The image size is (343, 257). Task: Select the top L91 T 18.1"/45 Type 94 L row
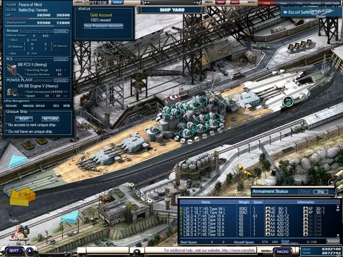click(258, 209)
